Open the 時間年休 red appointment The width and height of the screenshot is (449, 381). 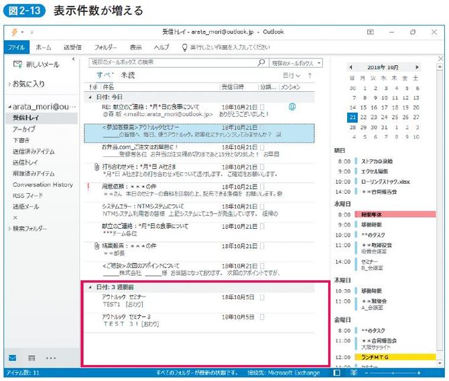pos(395,215)
